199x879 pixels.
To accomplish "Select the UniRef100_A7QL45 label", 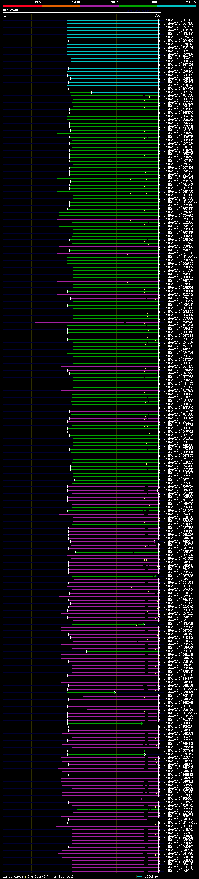I will point(178,86).
